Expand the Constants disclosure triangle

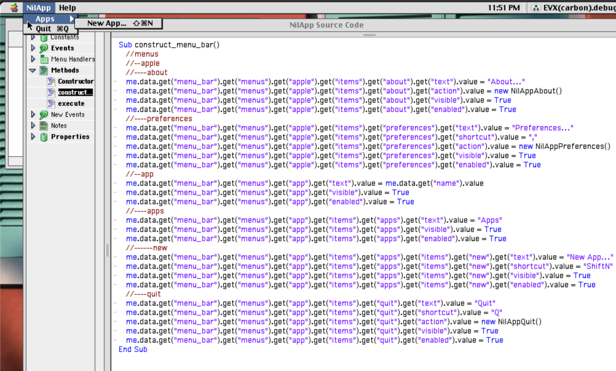[33, 37]
